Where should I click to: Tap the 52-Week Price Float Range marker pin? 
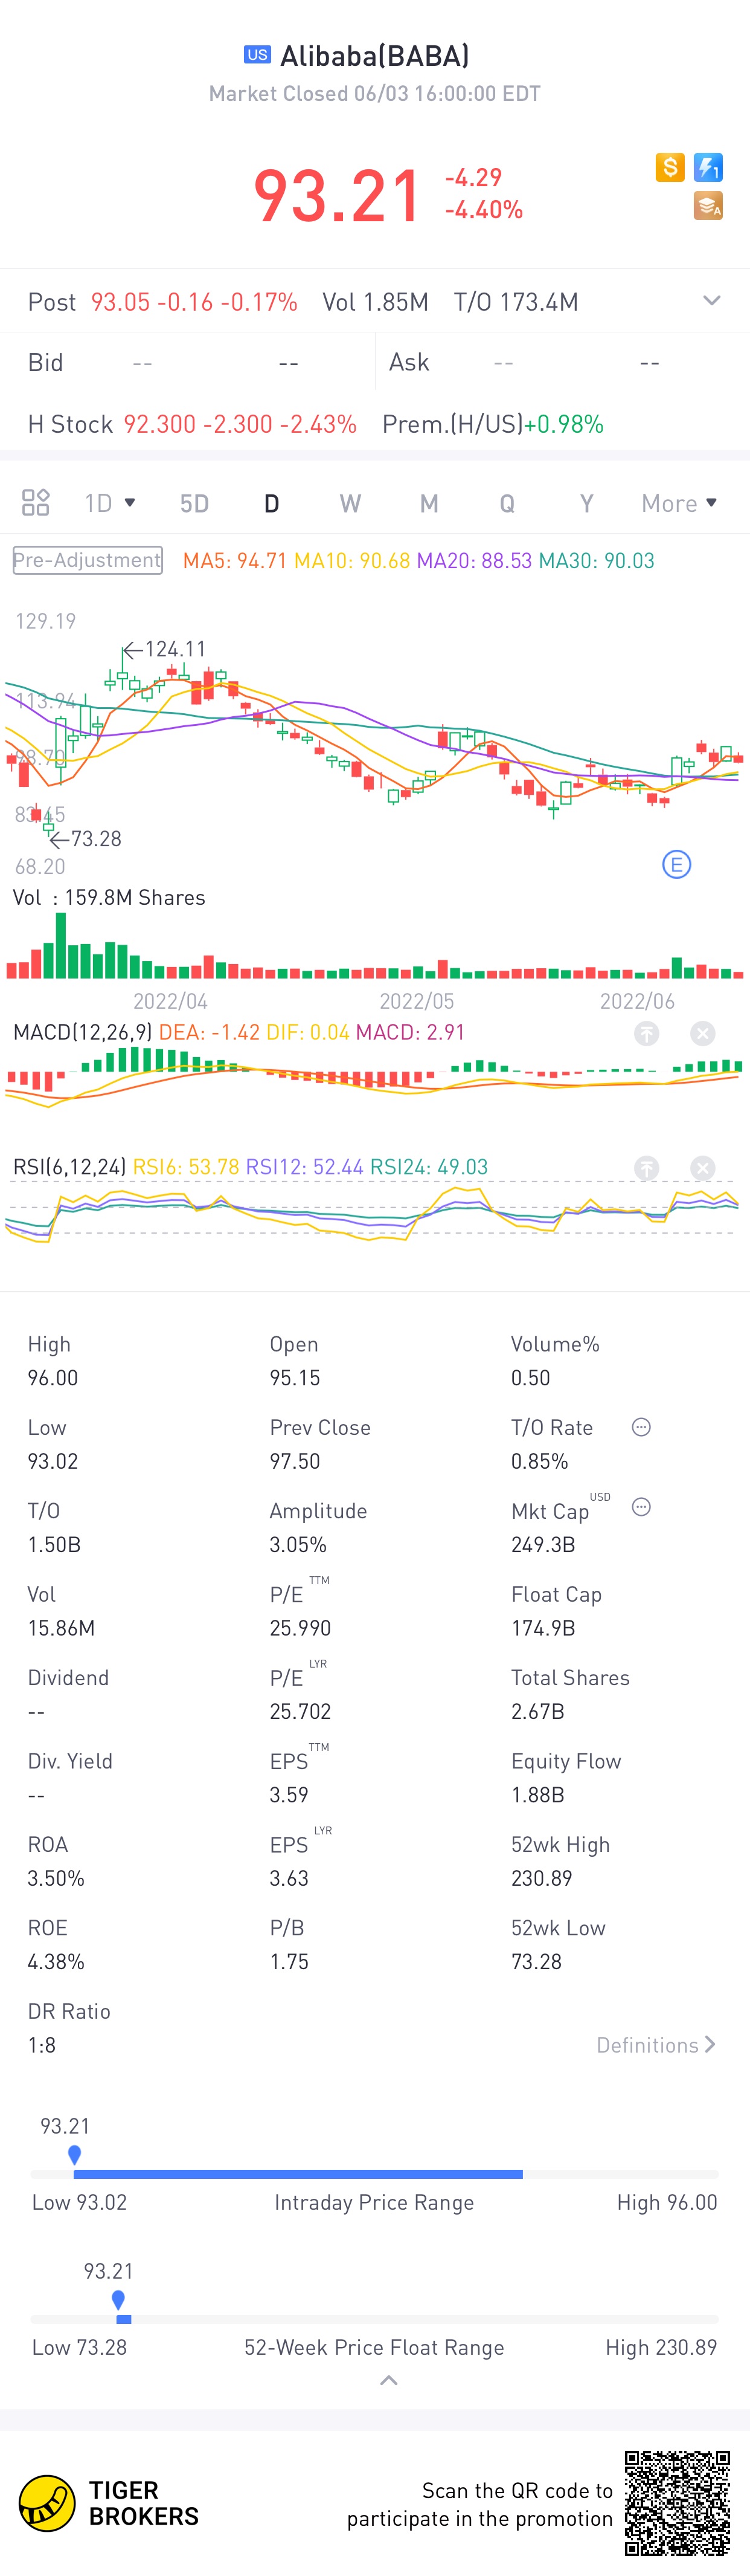(118, 2299)
